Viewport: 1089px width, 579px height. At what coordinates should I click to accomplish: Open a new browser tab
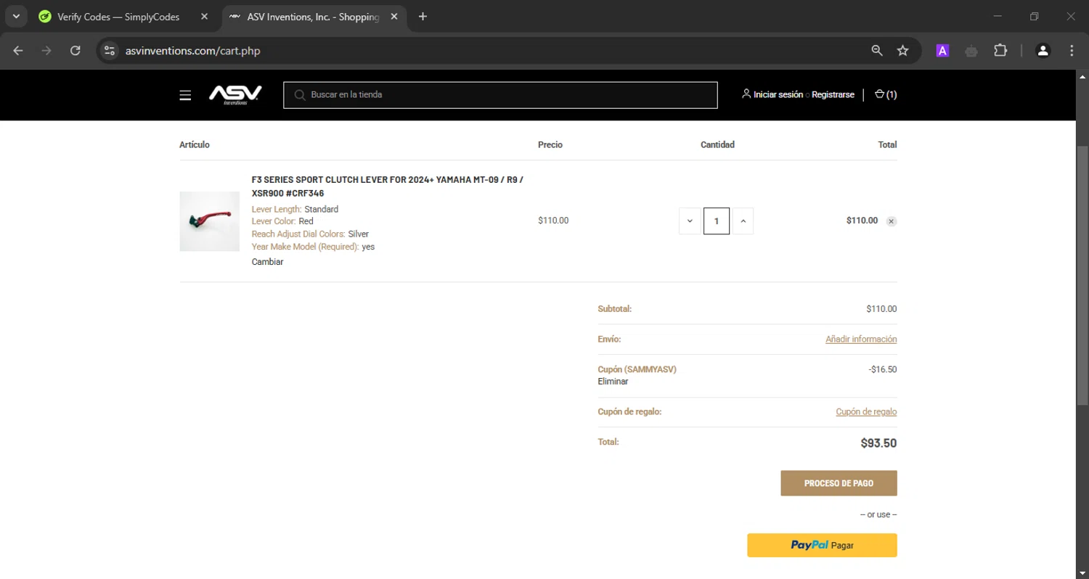[423, 17]
